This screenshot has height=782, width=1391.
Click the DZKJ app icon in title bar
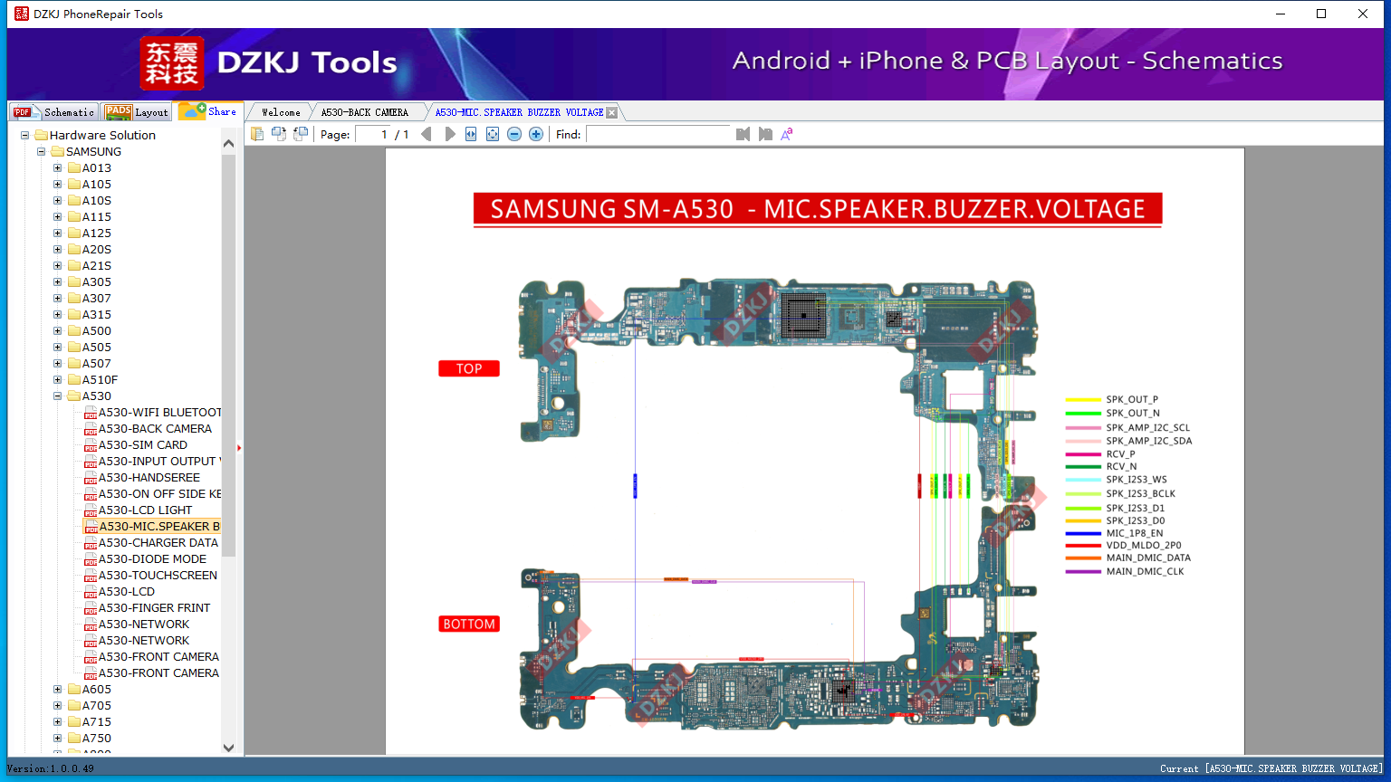tap(22, 14)
